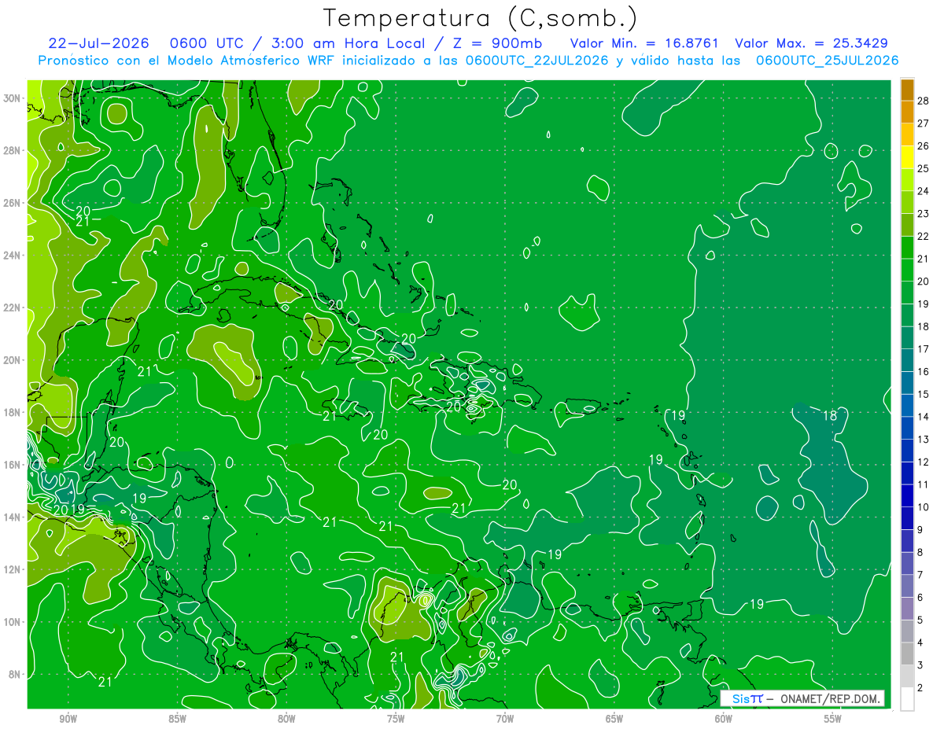
Task: Click the 28N latitude axis label
Action: pos(12,150)
